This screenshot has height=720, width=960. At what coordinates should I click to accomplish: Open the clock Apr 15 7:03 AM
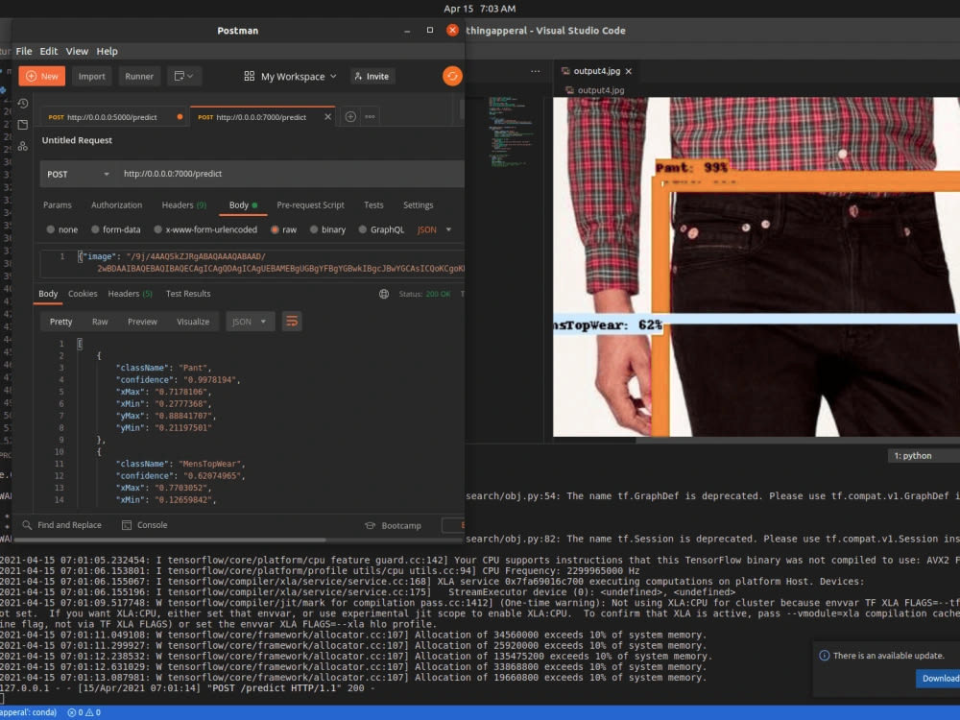click(480, 9)
